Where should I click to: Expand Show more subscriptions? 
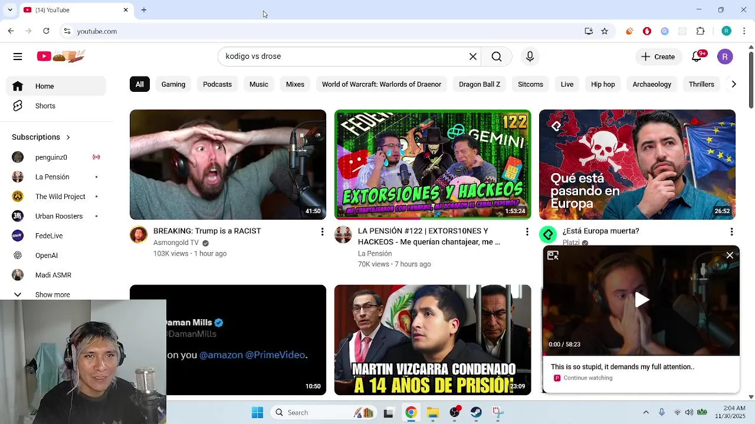[x=53, y=294]
